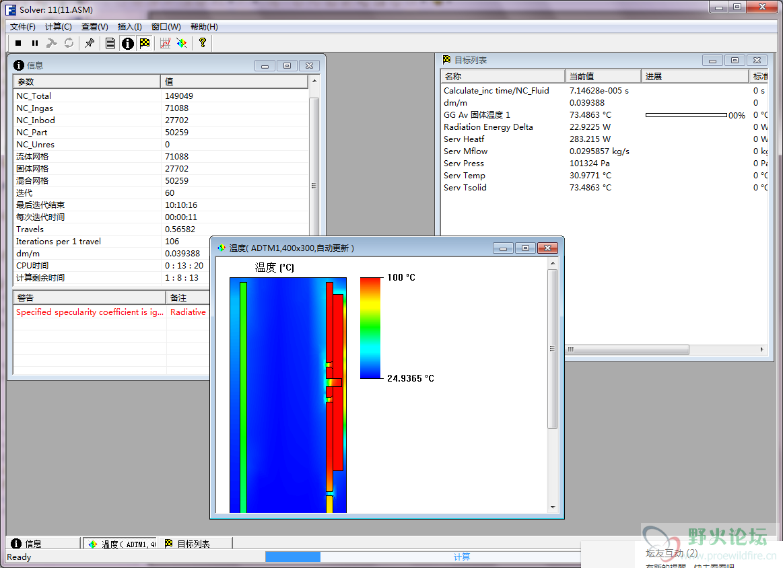
Task: Click the 值 column header
Action: tap(234, 82)
